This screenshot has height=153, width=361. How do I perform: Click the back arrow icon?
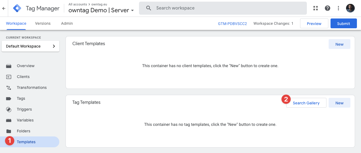coord(4,8)
